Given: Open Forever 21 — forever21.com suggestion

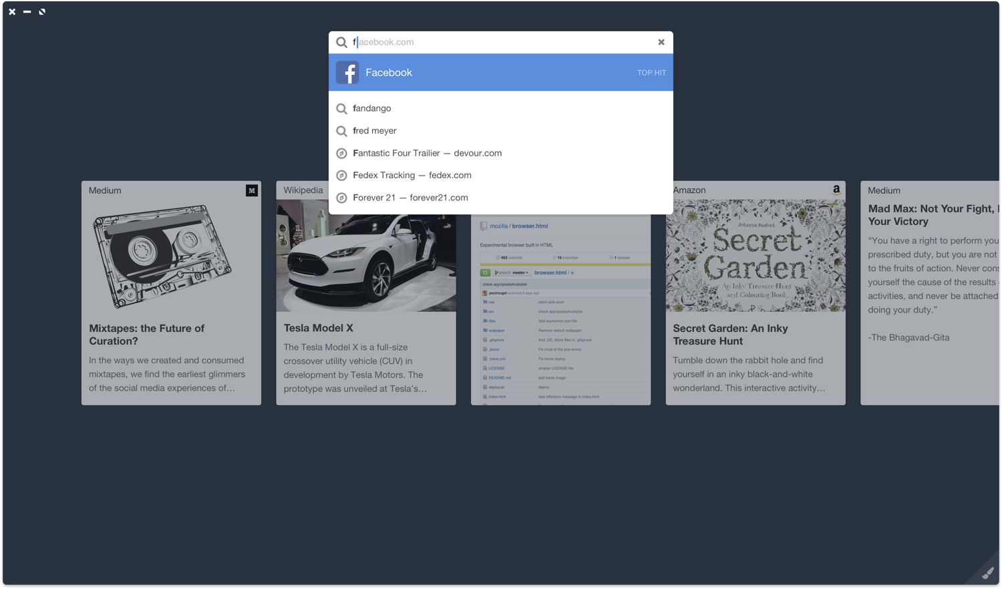Looking at the screenshot, I should click(501, 198).
